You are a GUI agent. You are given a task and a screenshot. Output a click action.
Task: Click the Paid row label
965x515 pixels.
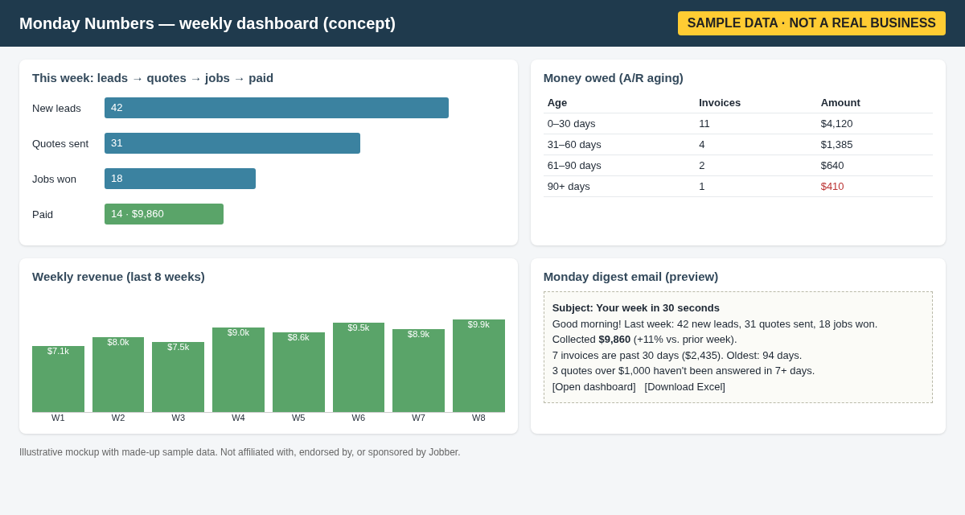(x=43, y=214)
